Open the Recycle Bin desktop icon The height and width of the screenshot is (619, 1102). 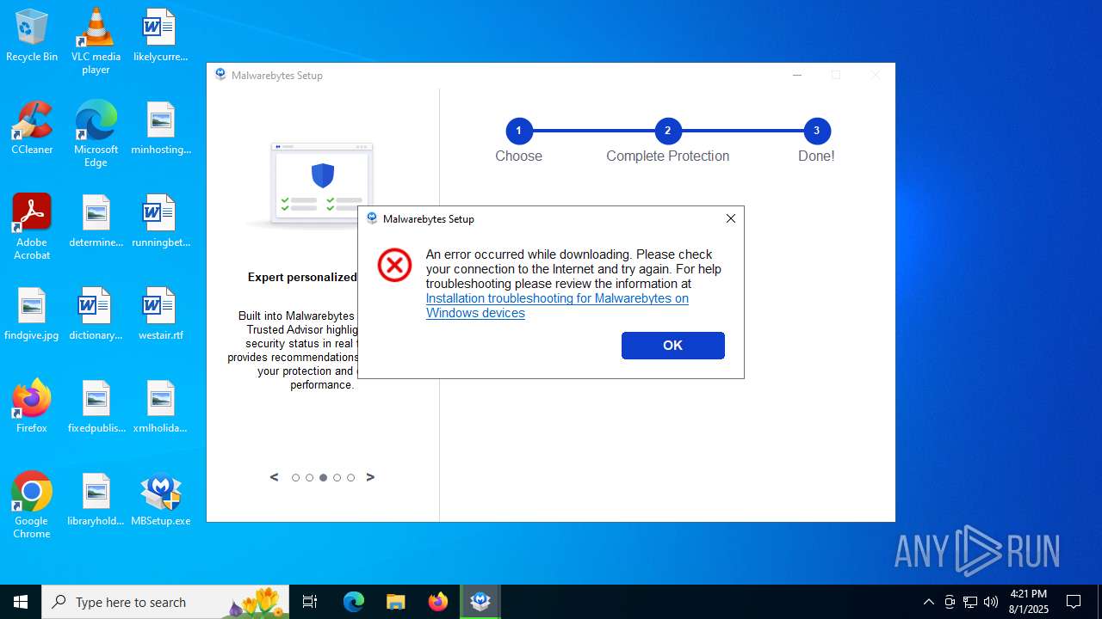coord(32,35)
